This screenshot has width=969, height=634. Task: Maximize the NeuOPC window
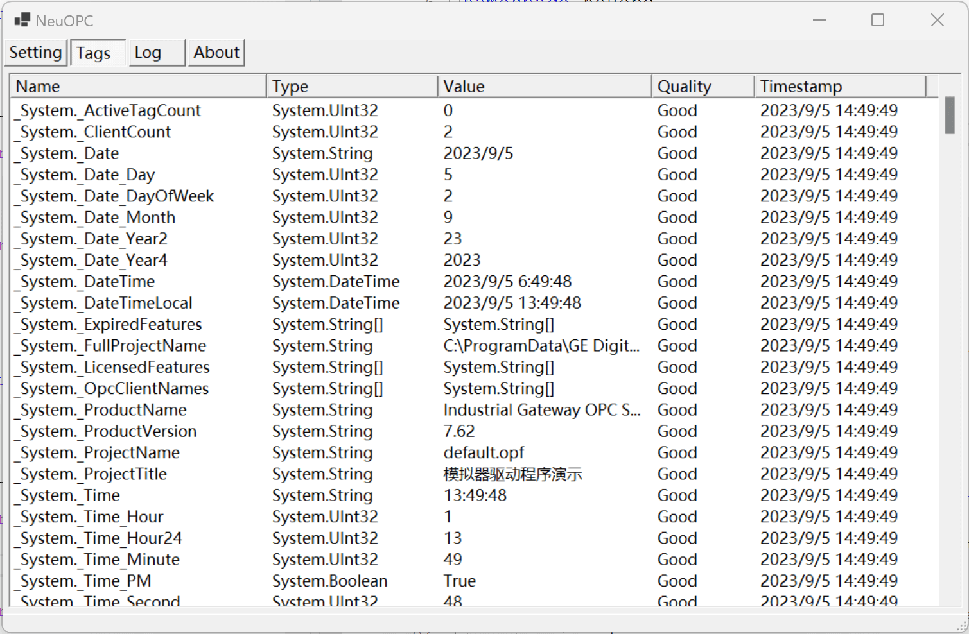[x=878, y=21]
